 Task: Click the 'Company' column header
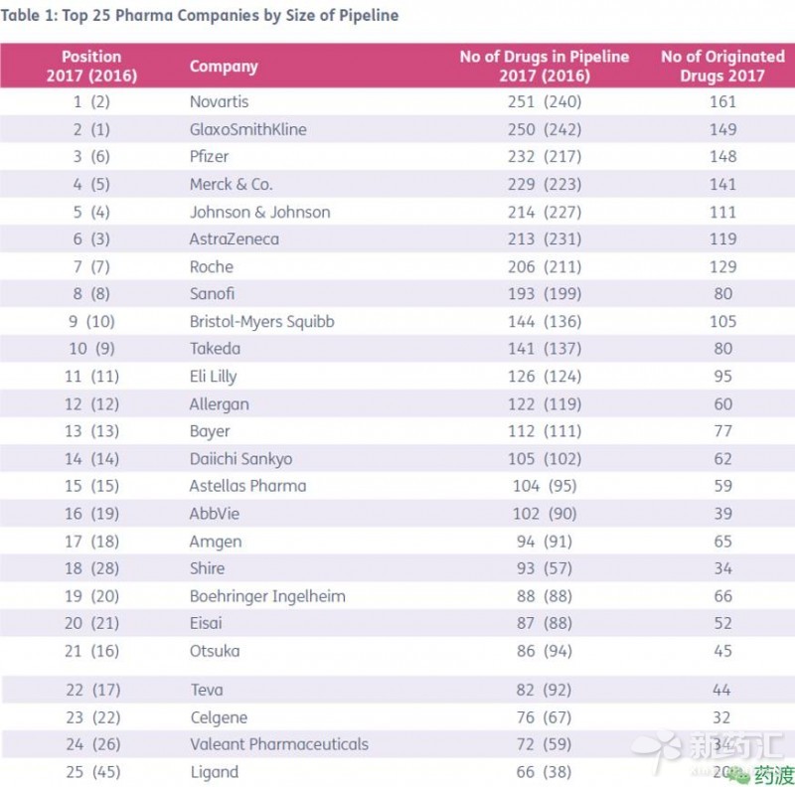(x=224, y=67)
